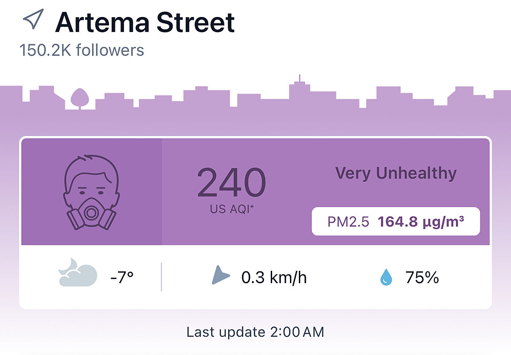This screenshot has width=511, height=355.
Task: Select the Very Unhealthy status text
Action: click(x=396, y=173)
